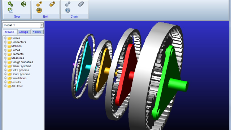Expand the Elements folder

pos(5,54)
